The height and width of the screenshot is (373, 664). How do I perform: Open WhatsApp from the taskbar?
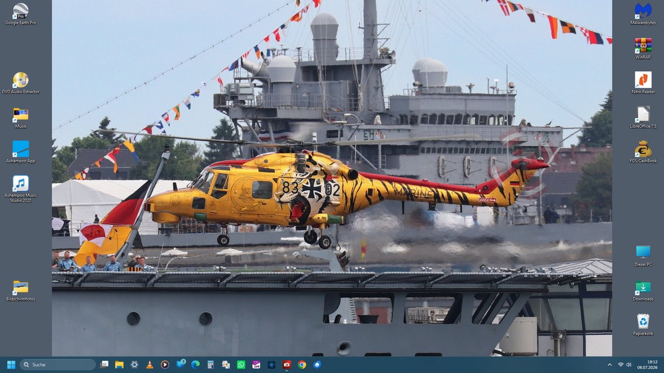click(241, 365)
